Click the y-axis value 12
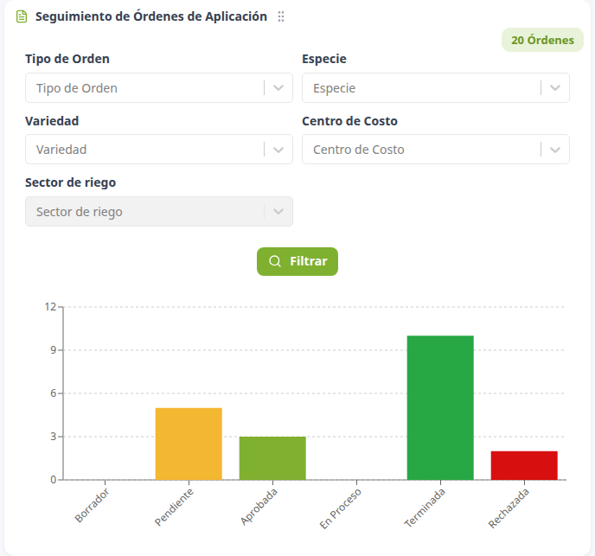595x556 pixels. [50, 307]
